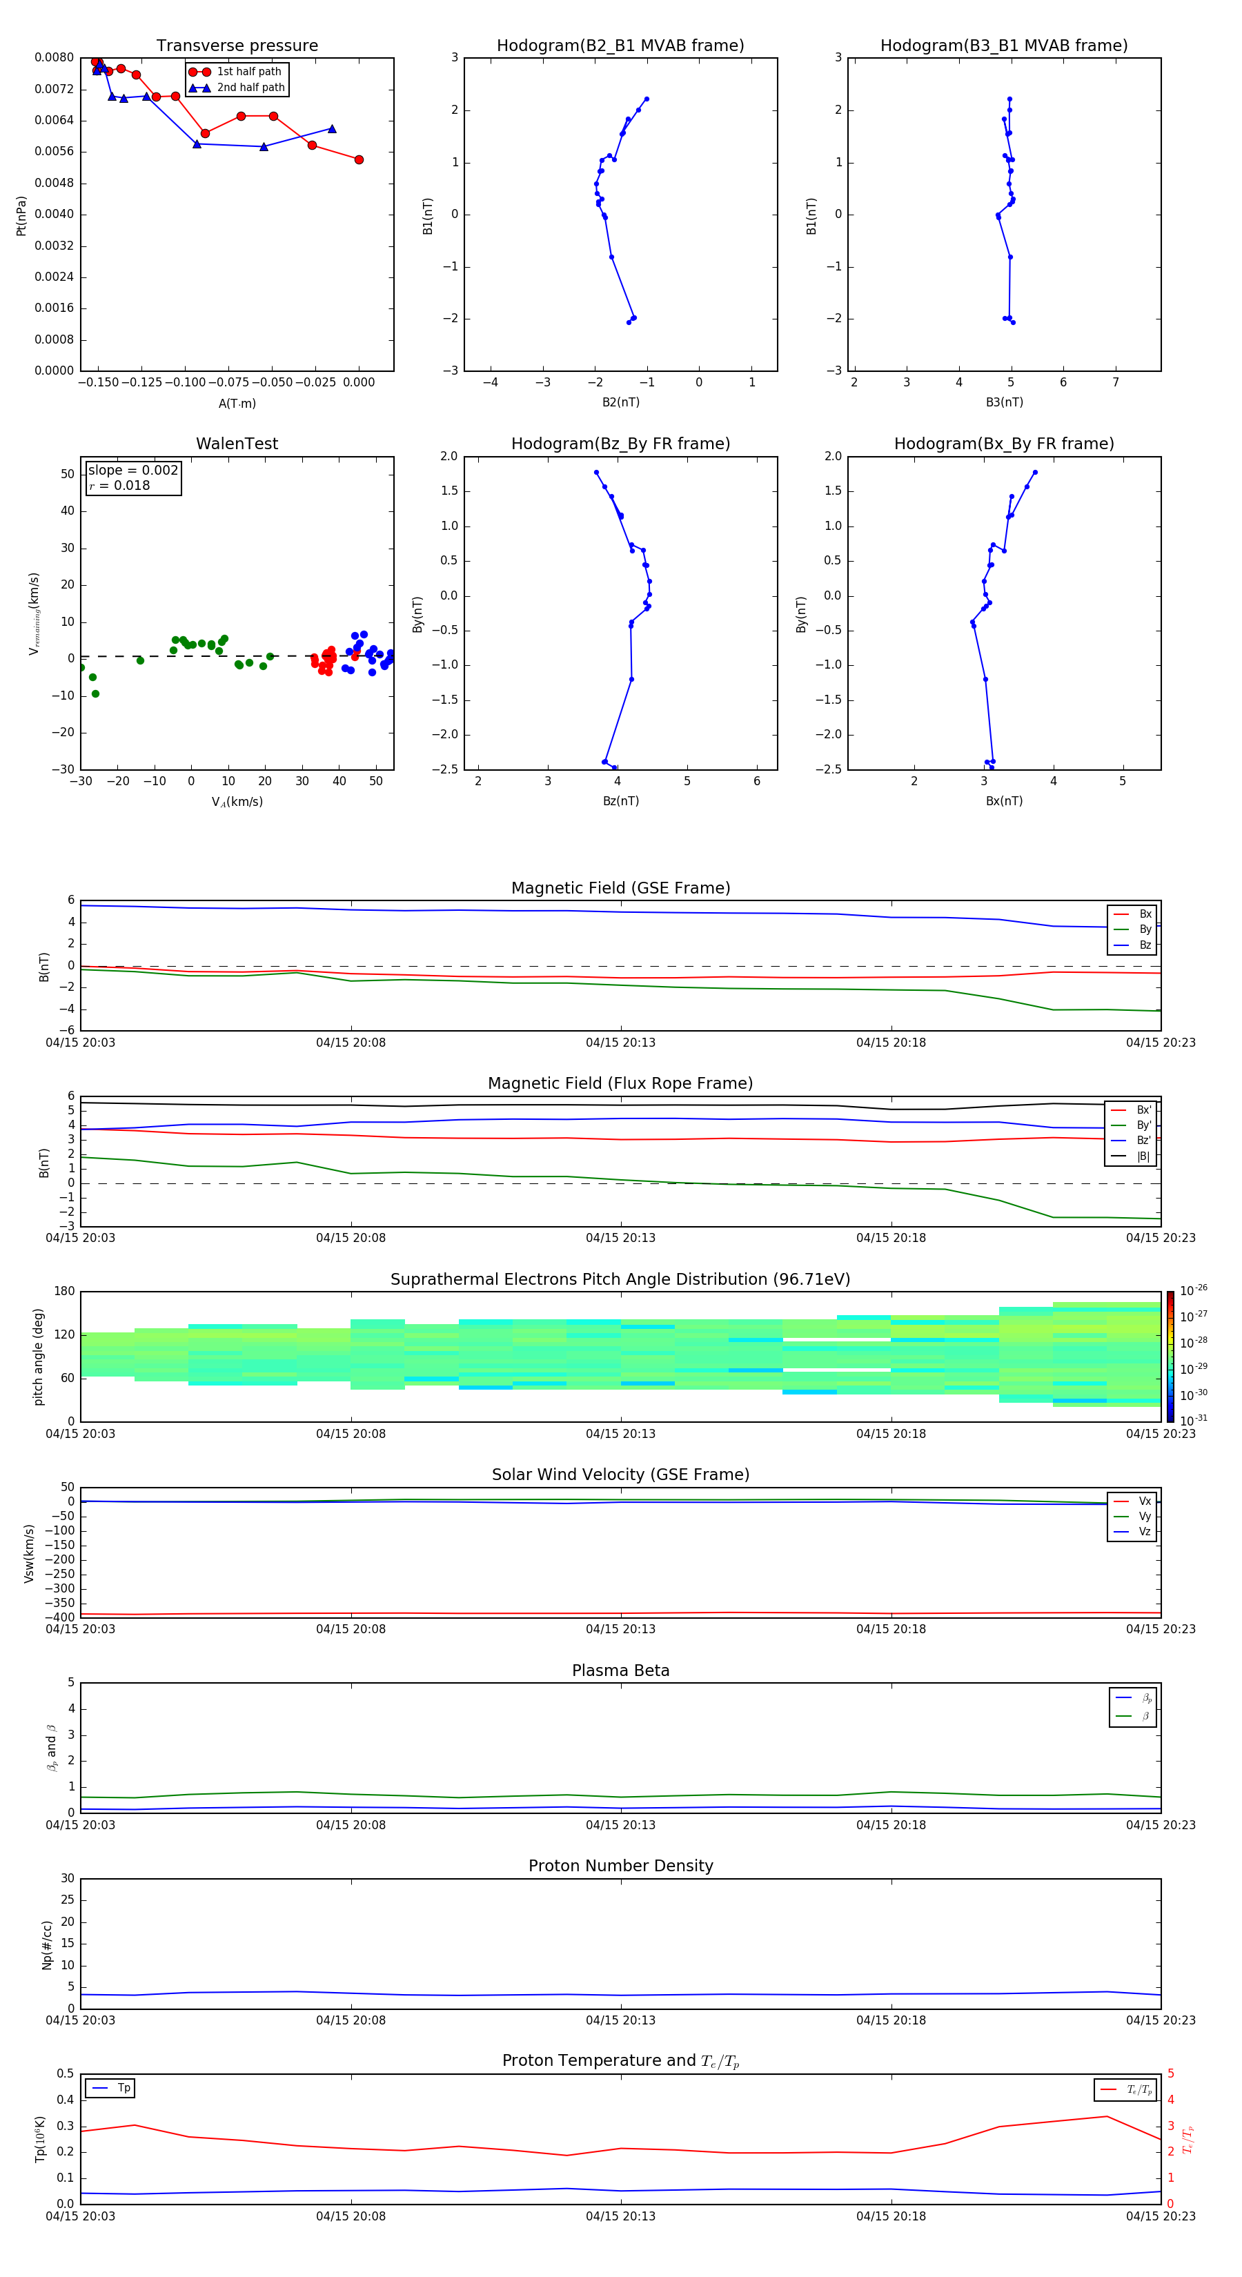Click By legend entry in GSE magnetic field
The height and width of the screenshot is (2277, 1242).
pos(1132,929)
